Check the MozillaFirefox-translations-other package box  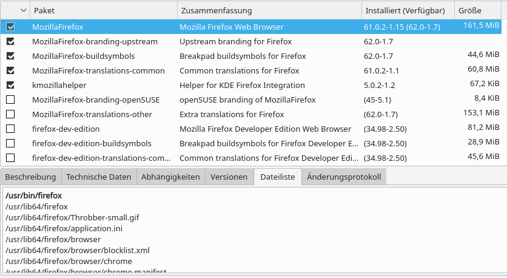(10, 114)
